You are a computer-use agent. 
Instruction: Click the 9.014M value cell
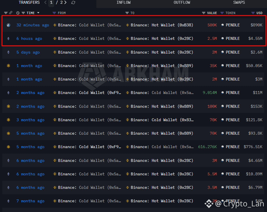(x=210, y=93)
